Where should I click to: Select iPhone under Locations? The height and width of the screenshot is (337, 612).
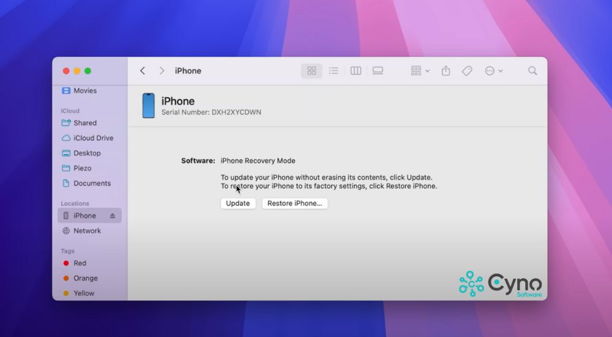pos(89,216)
